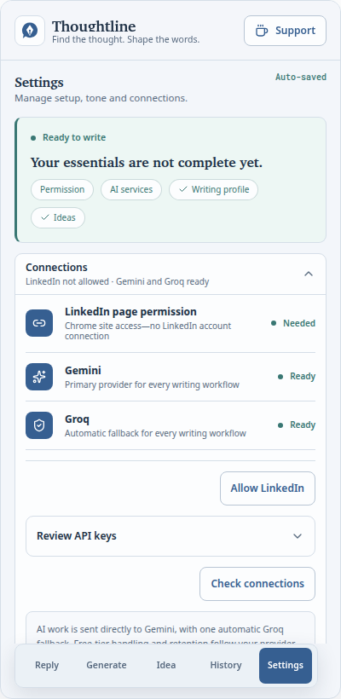Click the Connections header title

click(x=56, y=268)
